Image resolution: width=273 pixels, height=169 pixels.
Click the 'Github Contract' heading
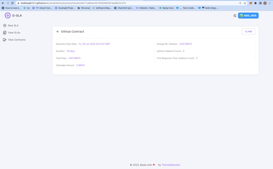[x=72, y=31]
